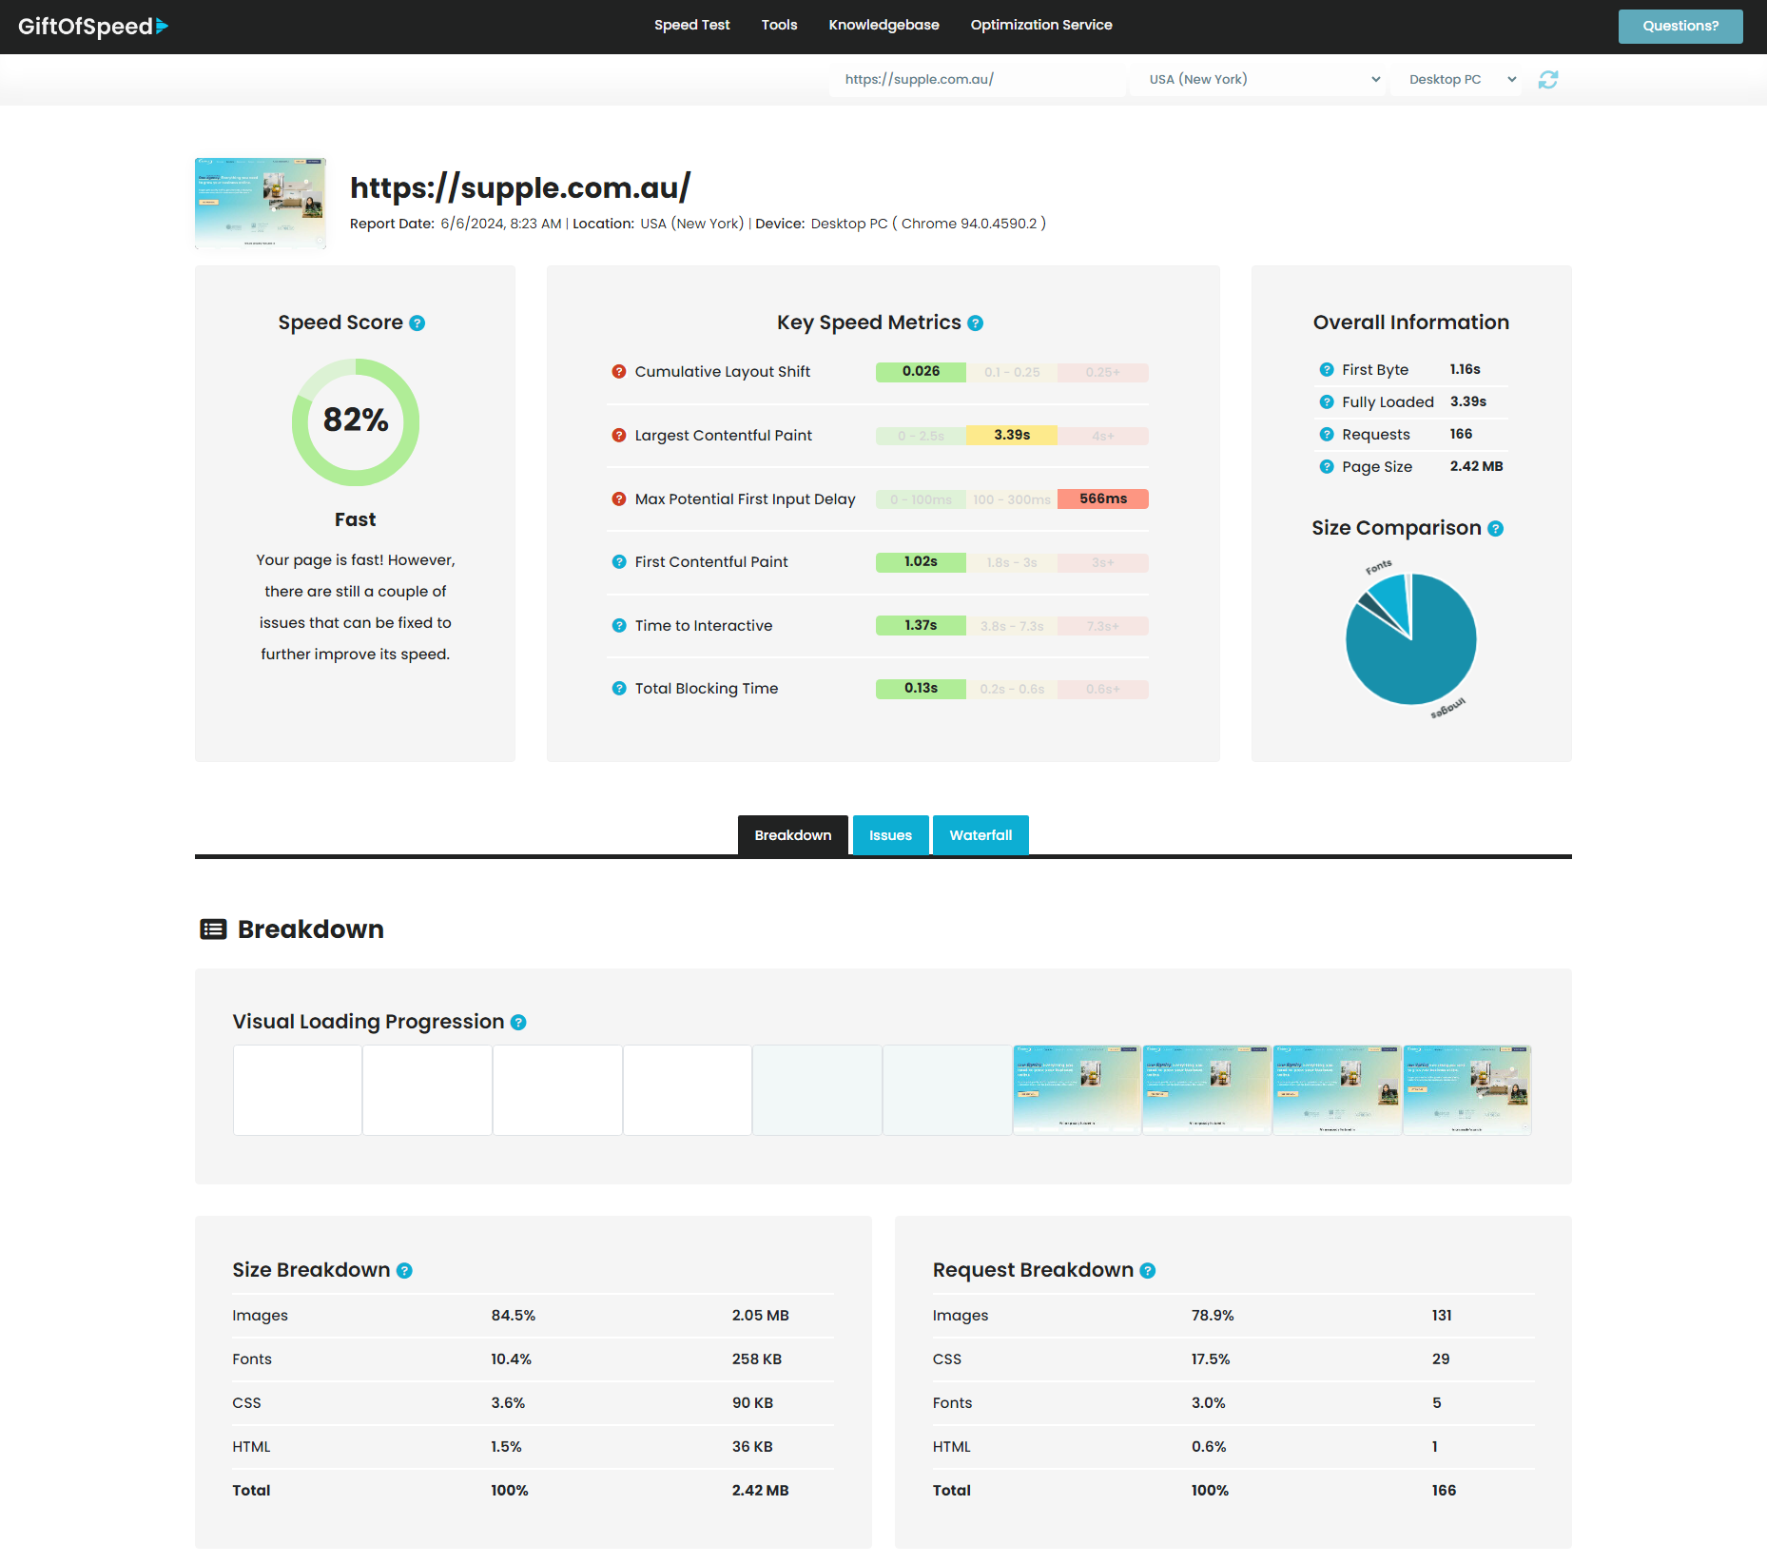Screen dimensions: 1767x1564
Task: Switch to the Issues tab
Action: [x=890, y=835]
